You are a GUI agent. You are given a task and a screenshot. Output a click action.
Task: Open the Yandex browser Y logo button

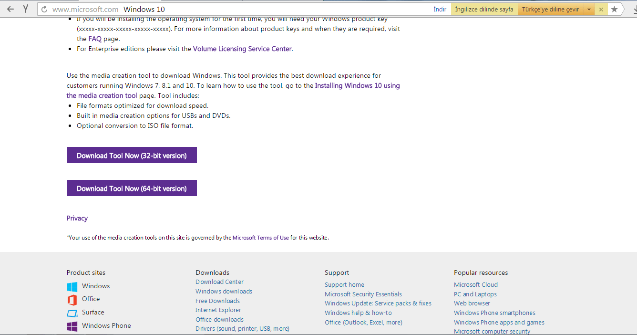[26, 9]
